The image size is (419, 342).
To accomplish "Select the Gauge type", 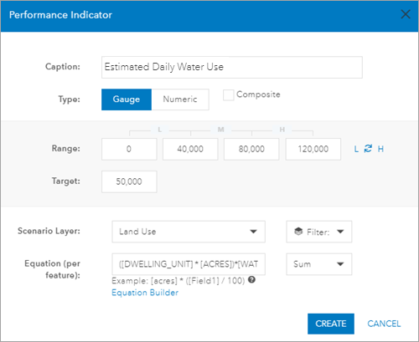I will [x=127, y=100].
